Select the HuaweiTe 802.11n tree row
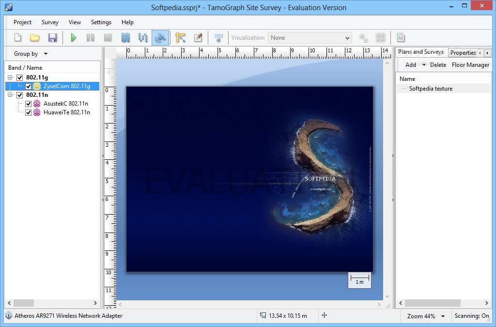 tap(52, 112)
